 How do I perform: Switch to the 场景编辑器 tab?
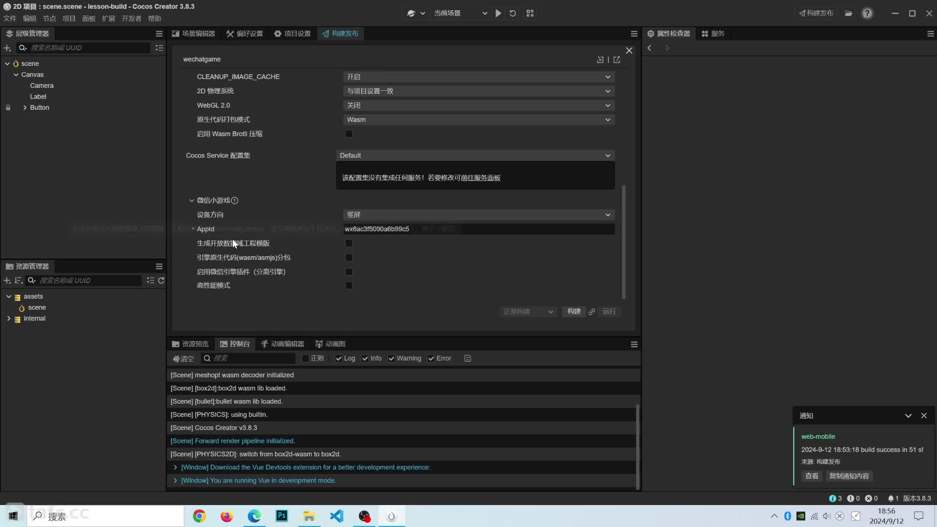pyautogui.click(x=193, y=34)
